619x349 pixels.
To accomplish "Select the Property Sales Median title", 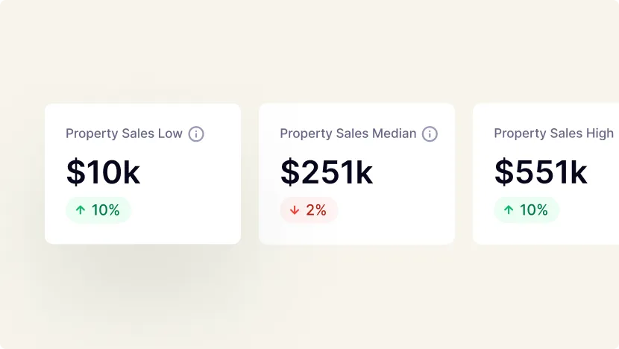I will (x=348, y=133).
